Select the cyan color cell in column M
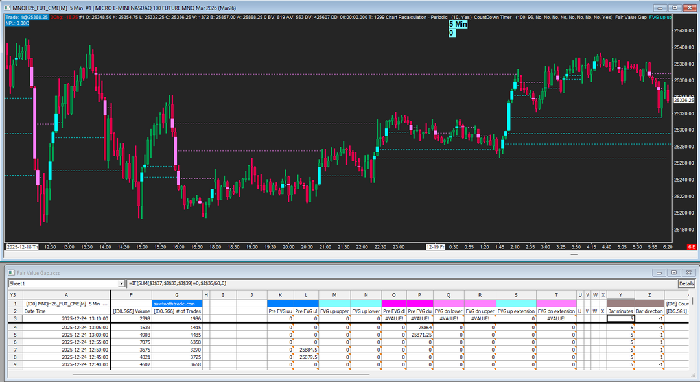 pos(334,303)
